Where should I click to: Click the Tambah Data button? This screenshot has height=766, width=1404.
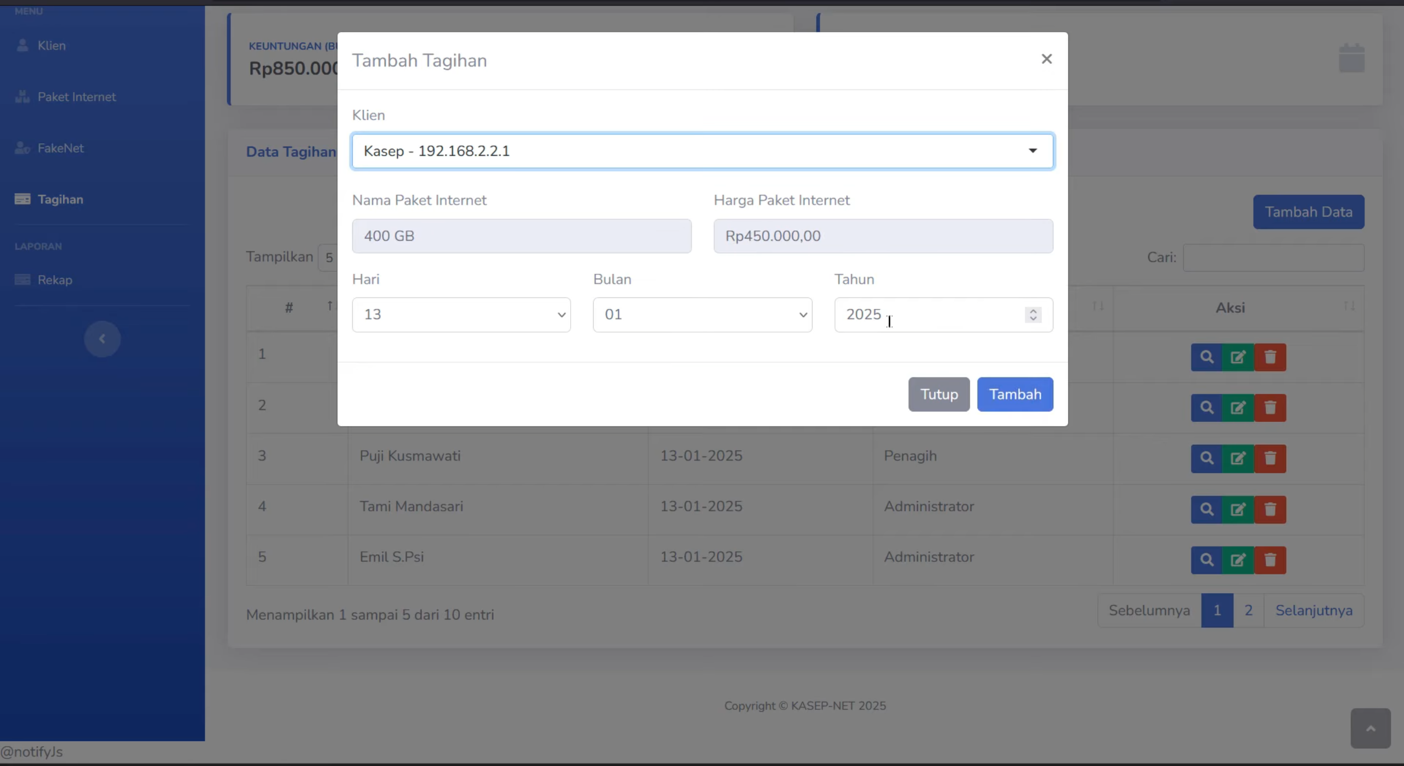click(x=1309, y=212)
